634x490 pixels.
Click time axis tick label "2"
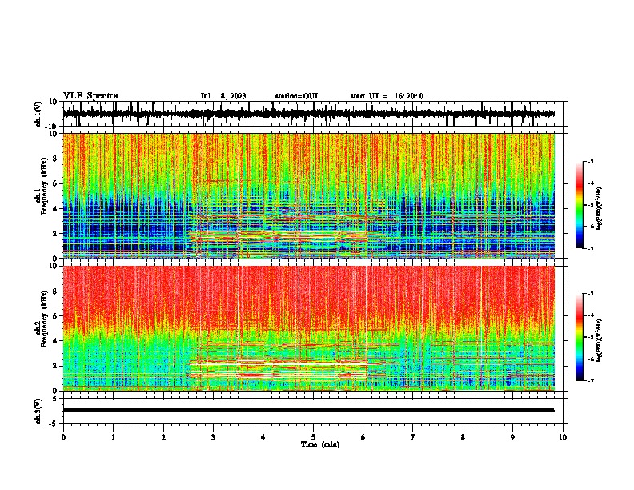(163, 437)
